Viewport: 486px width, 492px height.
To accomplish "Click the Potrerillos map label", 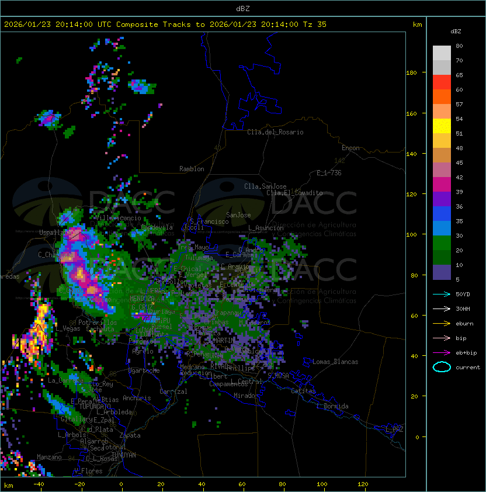I will pyautogui.click(x=98, y=323).
